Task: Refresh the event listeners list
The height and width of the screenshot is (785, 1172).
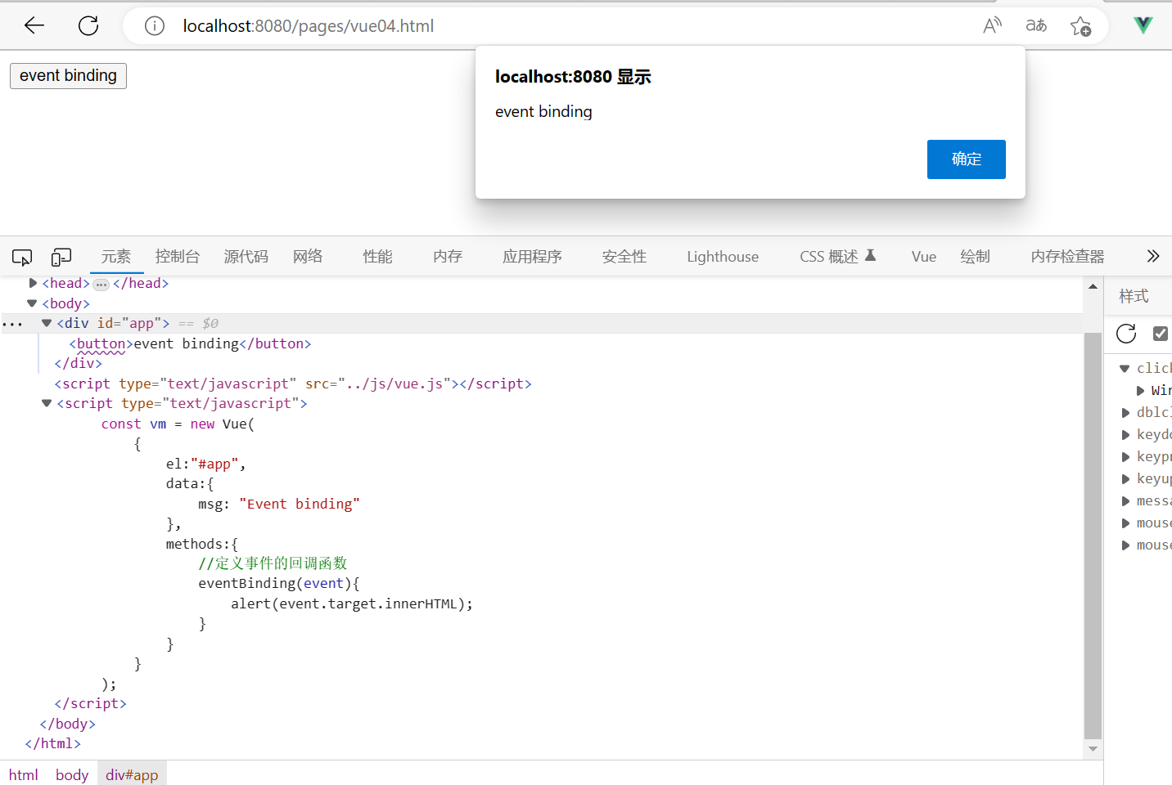Action: pos(1125,334)
